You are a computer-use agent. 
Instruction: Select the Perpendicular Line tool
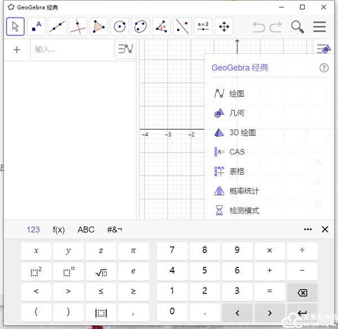78,26
